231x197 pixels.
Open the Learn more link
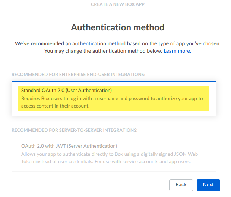click(177, 51)
